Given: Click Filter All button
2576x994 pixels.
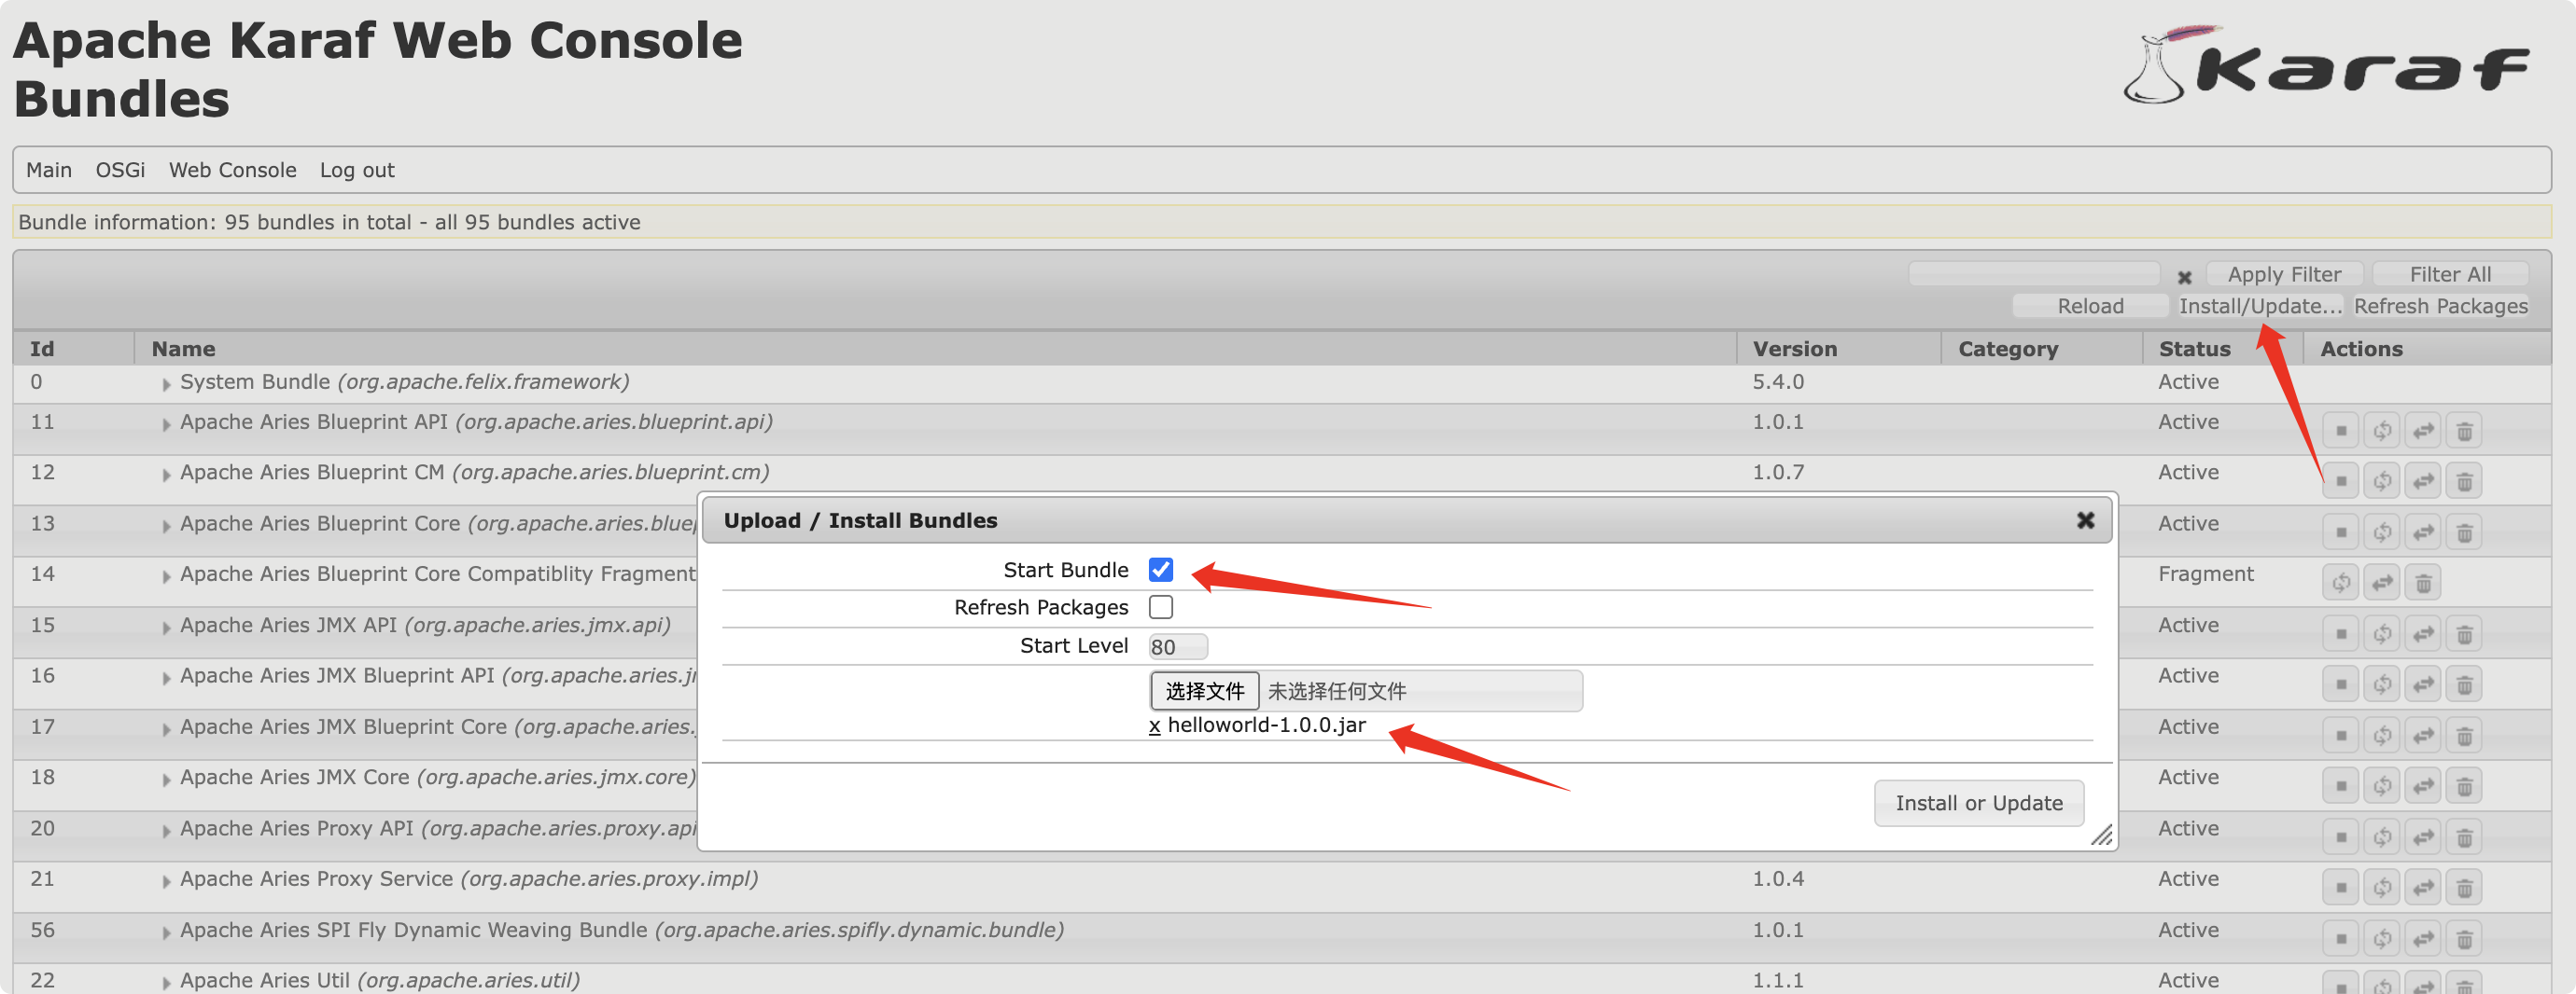Looking at the screenshot, I should coord(2450,274).
